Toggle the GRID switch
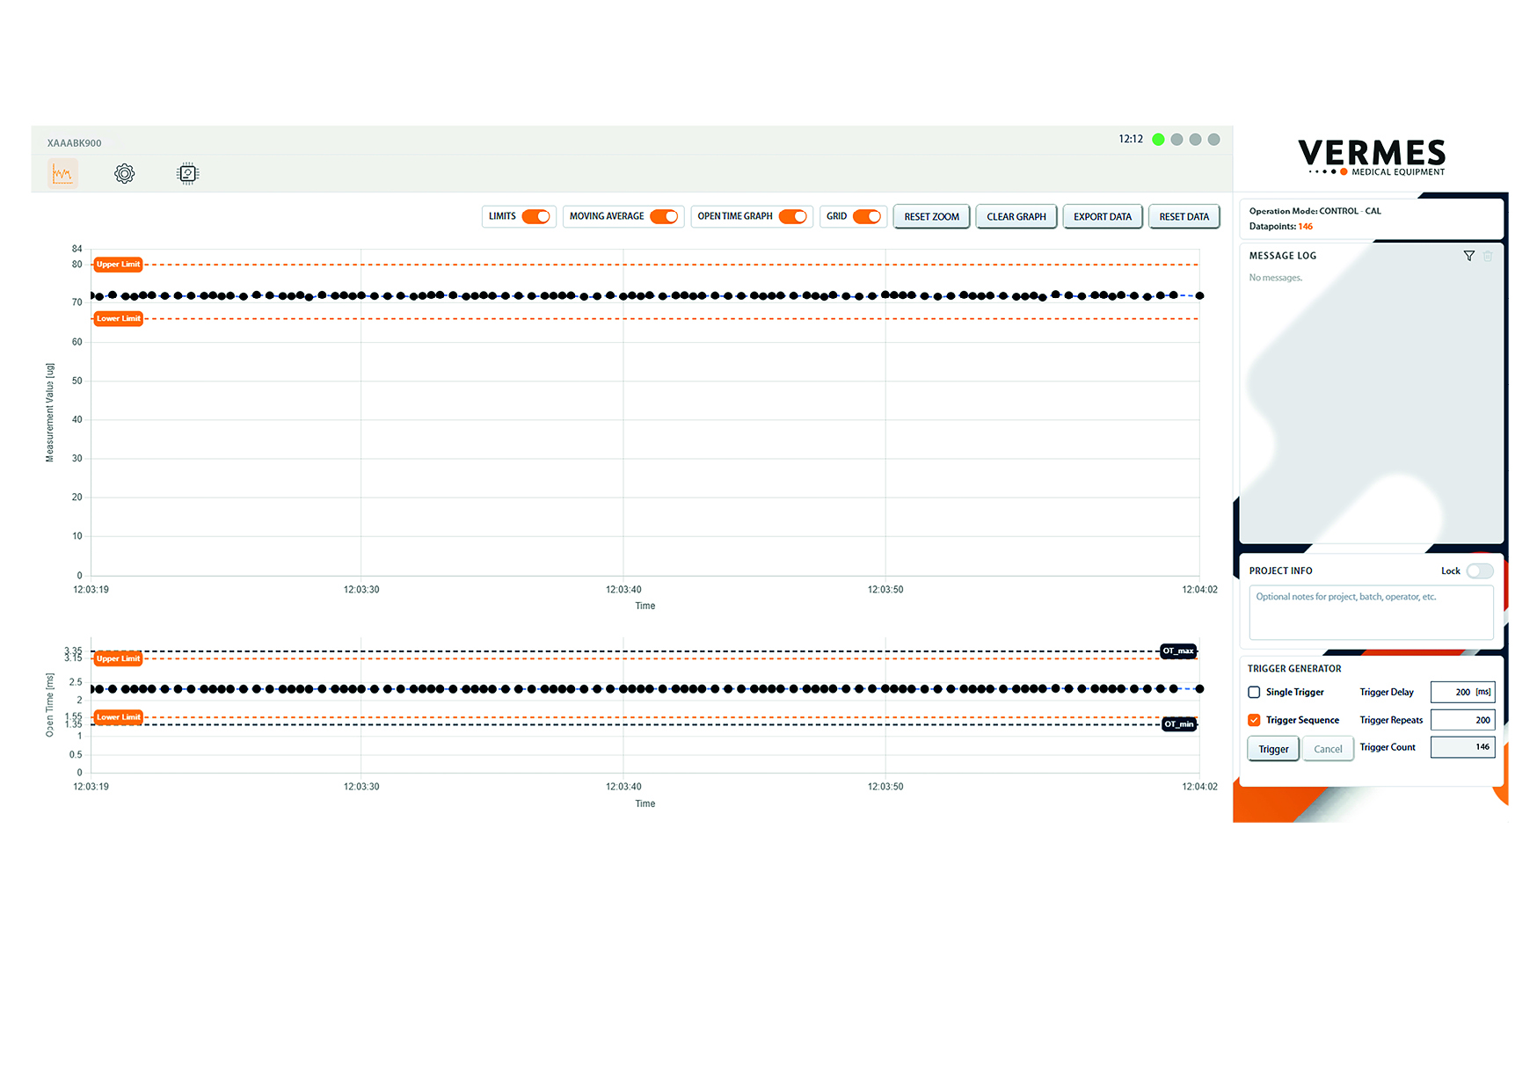 (867, 216)
